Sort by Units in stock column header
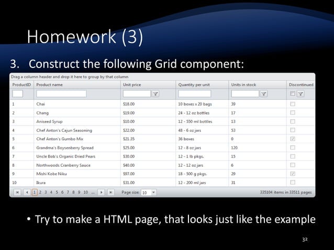This screenshot has width=334, height=250. 258,85
